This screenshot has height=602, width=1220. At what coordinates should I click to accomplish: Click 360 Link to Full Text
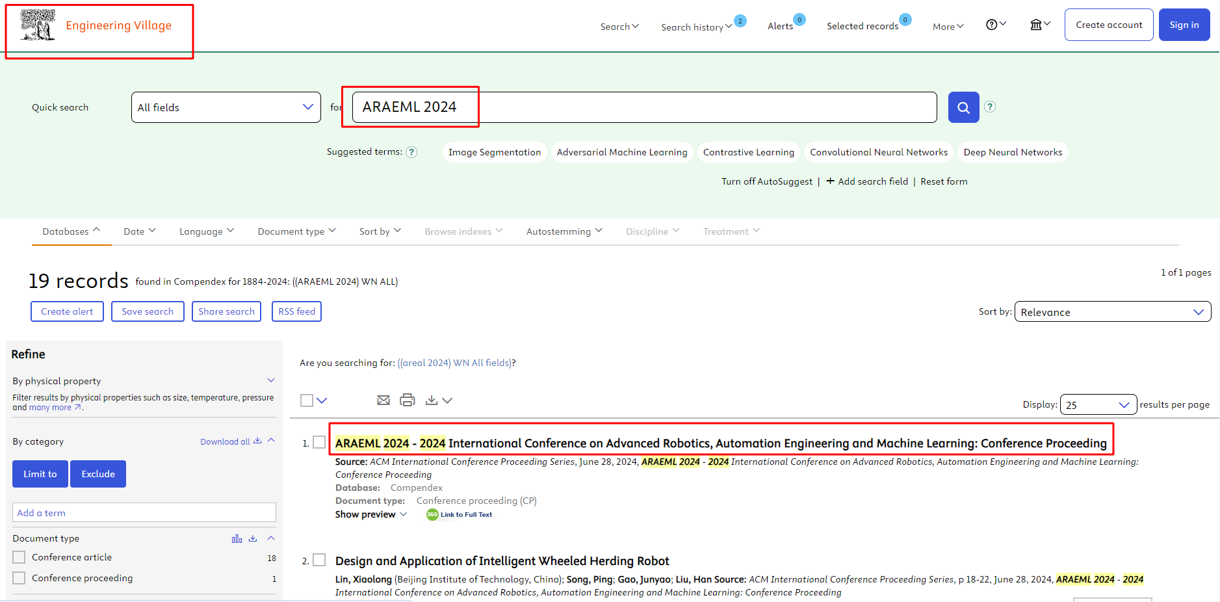pos(460,514)
